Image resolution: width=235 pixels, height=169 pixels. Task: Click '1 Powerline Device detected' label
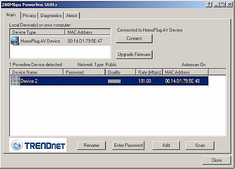pyautogui.click(x=36, y=65)
